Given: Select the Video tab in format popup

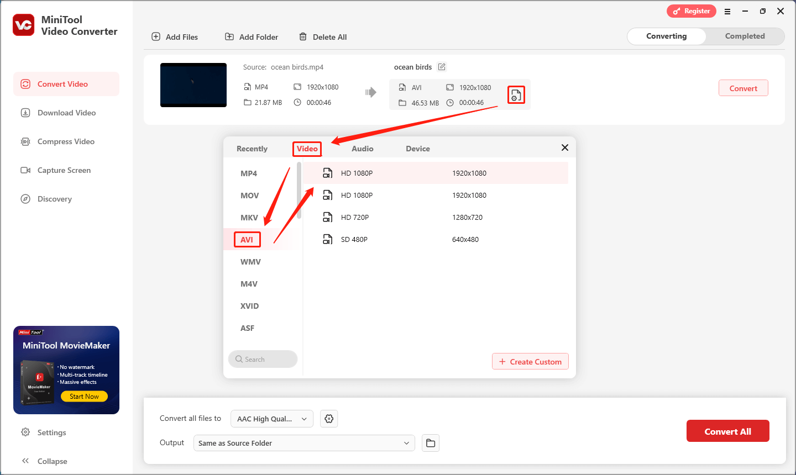Looking at the screenshot, I should click(307, 149).
